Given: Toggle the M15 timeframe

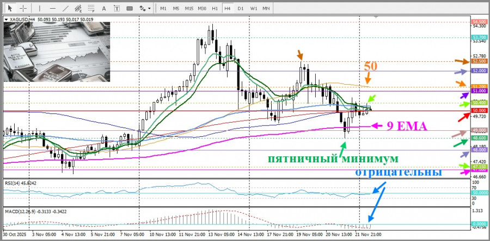Looking at the screenshot, I should pyautogui.click(x=189, y=8).
